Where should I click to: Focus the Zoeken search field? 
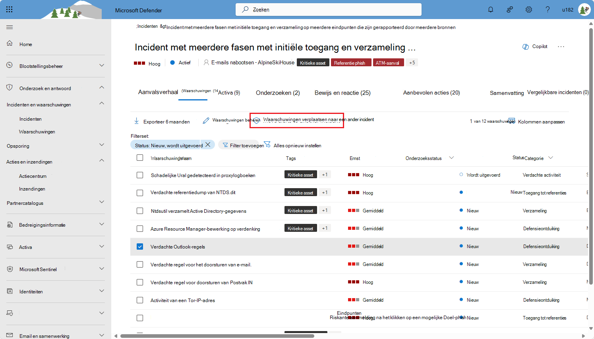click(x=329, y=10)
